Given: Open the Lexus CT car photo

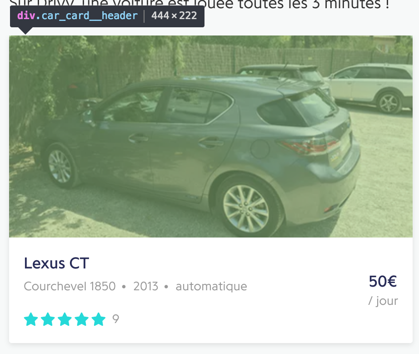Looking at the screenshot, I should [x=211, y=137].
